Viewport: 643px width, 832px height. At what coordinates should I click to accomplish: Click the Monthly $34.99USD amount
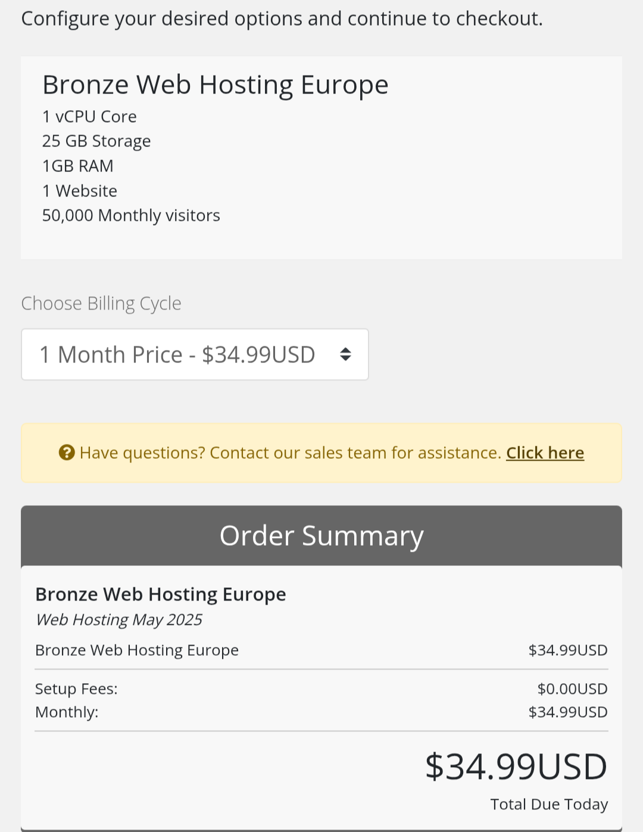pos(568,712)
